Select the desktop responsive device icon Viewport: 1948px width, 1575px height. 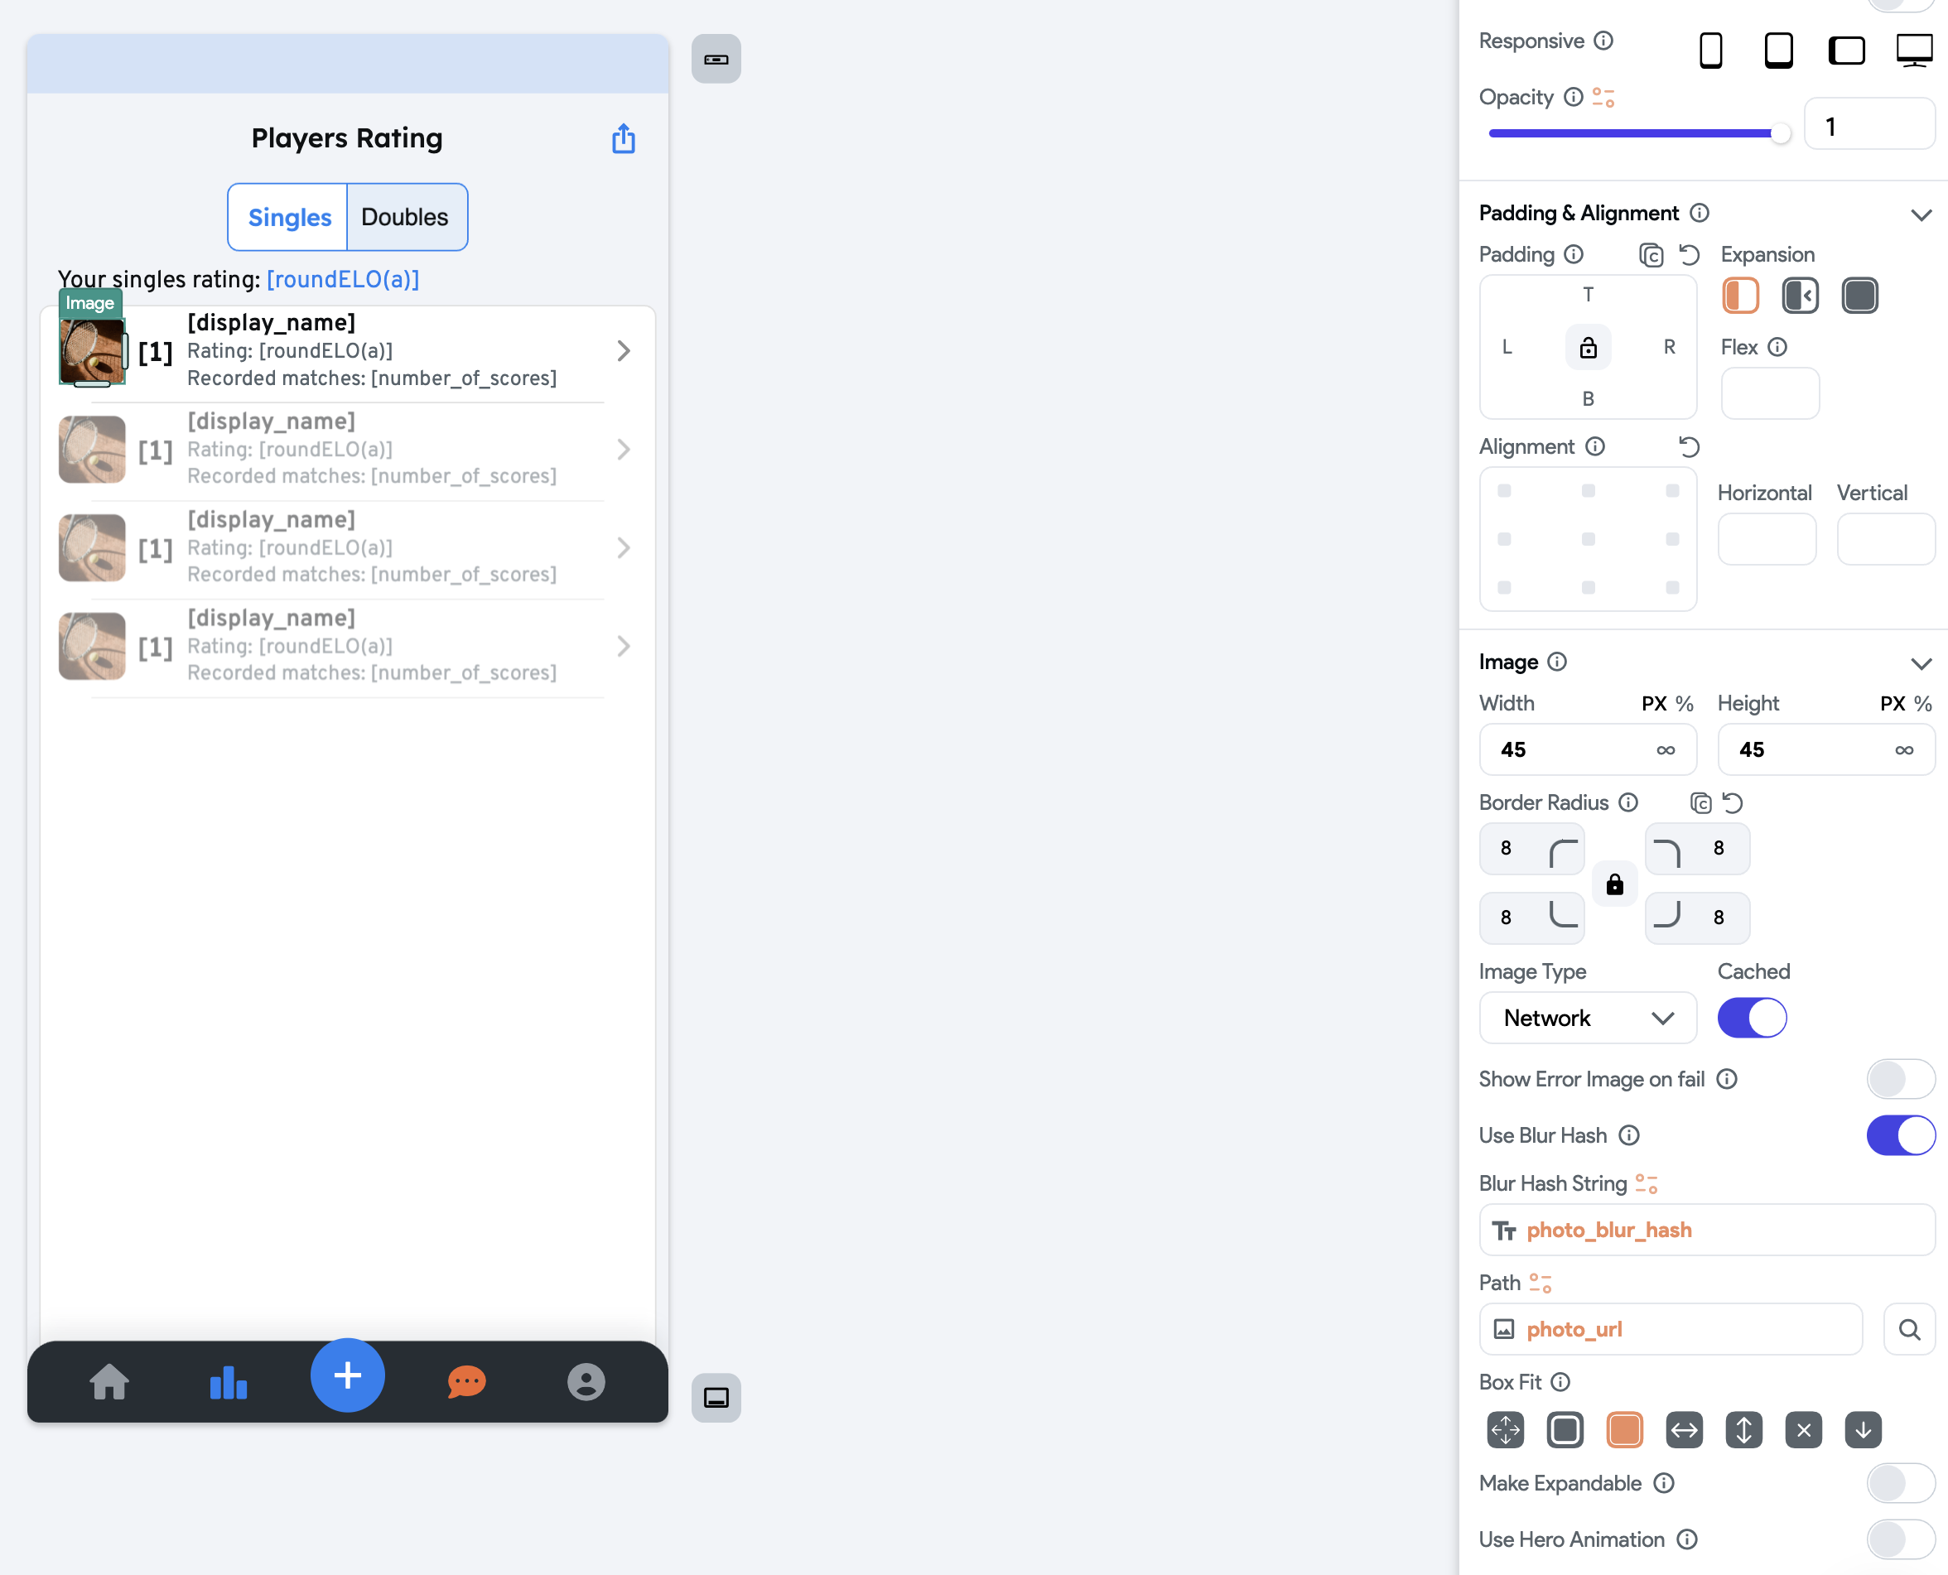pyautogui.click(x=1913, y=50)
